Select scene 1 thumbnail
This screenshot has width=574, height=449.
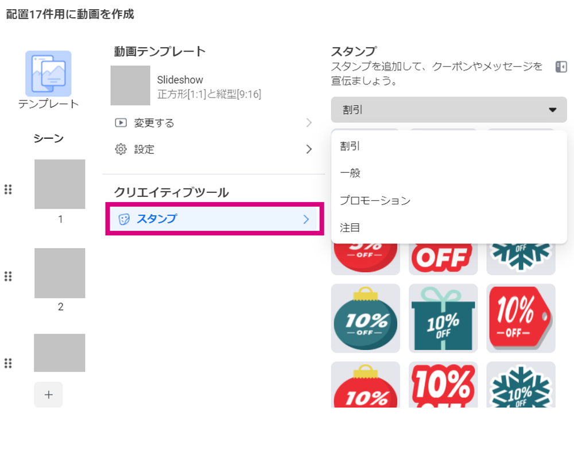pyautogui.click(x=60, y=184)
